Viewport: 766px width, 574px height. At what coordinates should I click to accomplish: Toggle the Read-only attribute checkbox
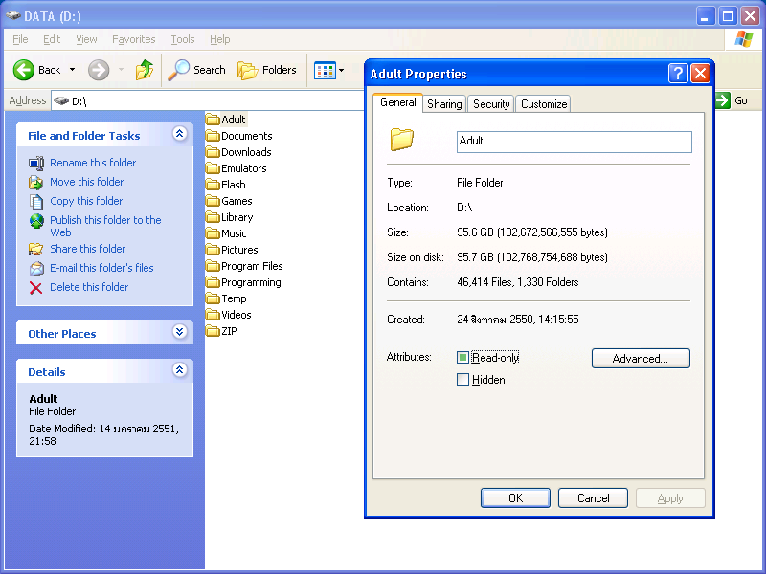click(462, 357)
